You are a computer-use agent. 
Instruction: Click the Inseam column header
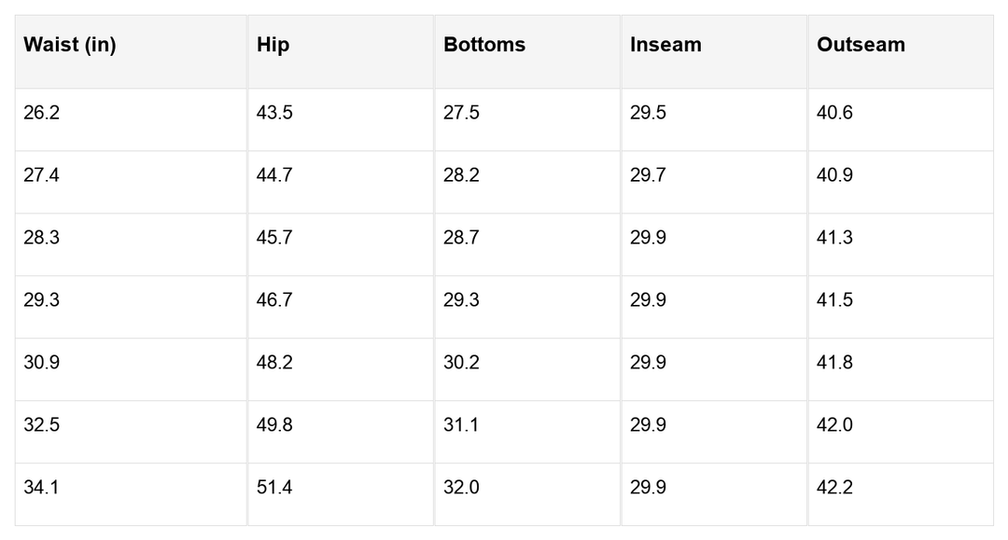[x=665, y=45]
